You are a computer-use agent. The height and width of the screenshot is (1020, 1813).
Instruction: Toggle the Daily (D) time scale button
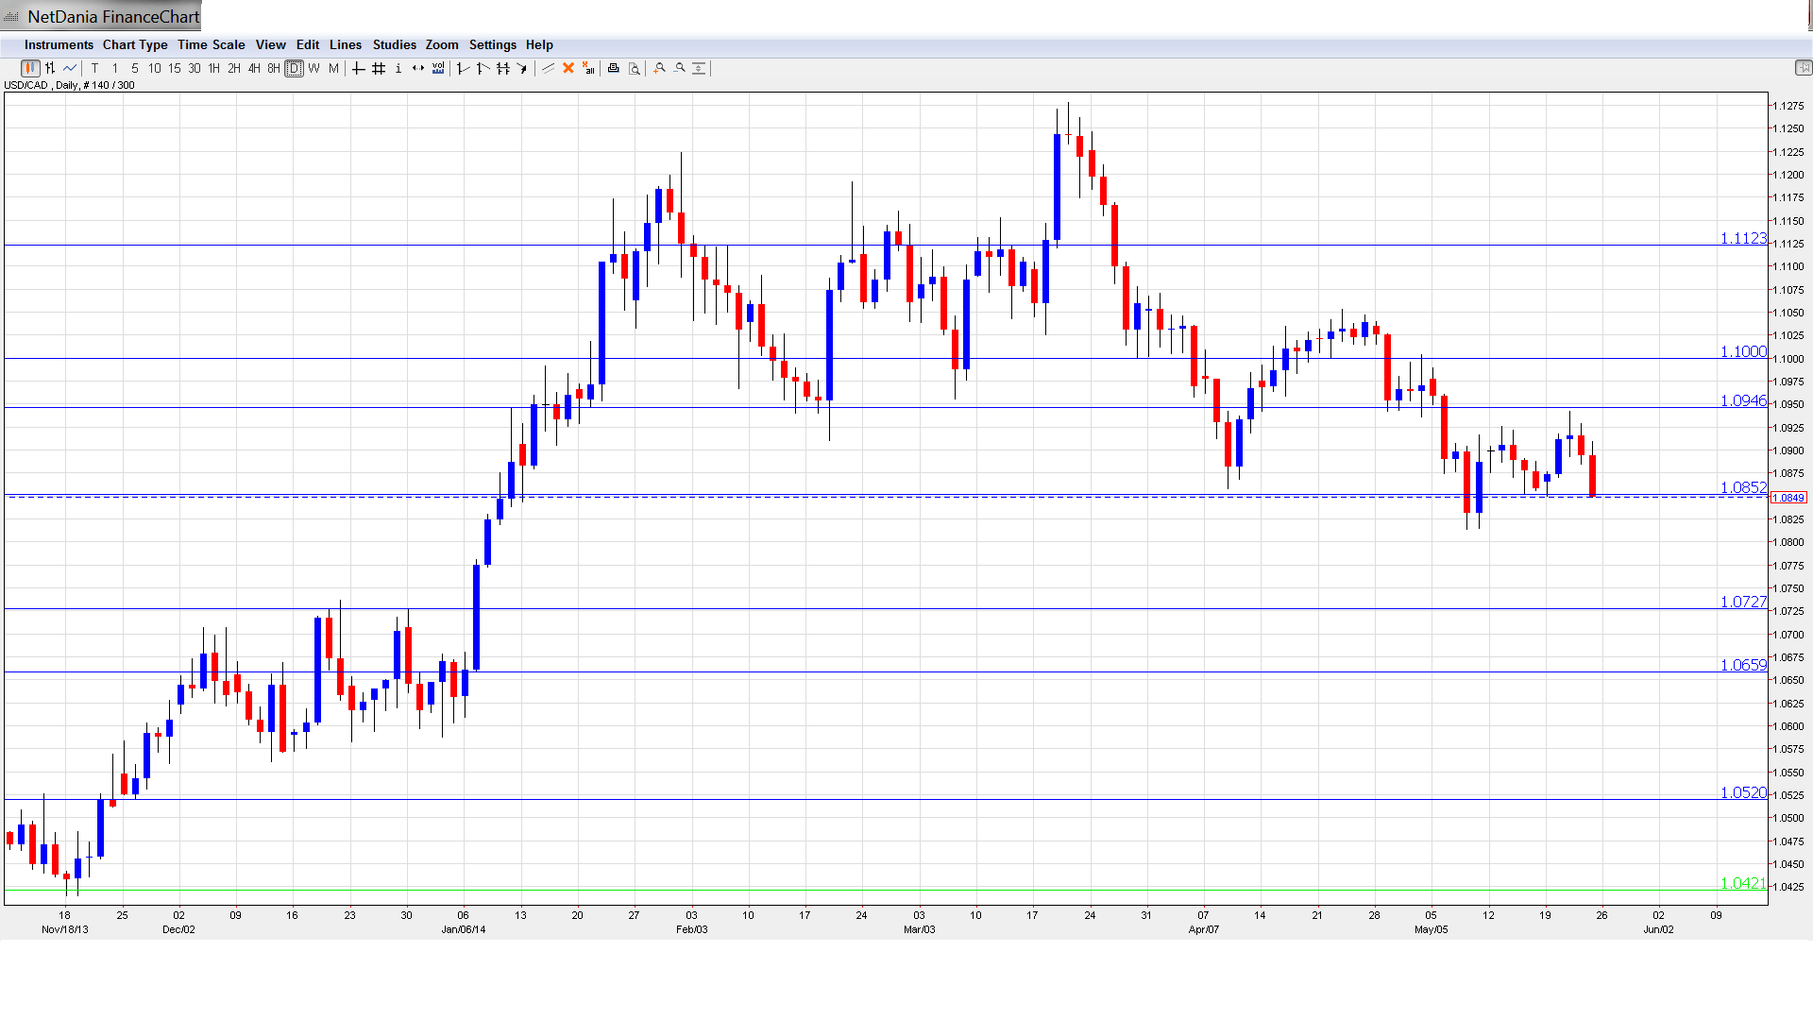point(294,68)
